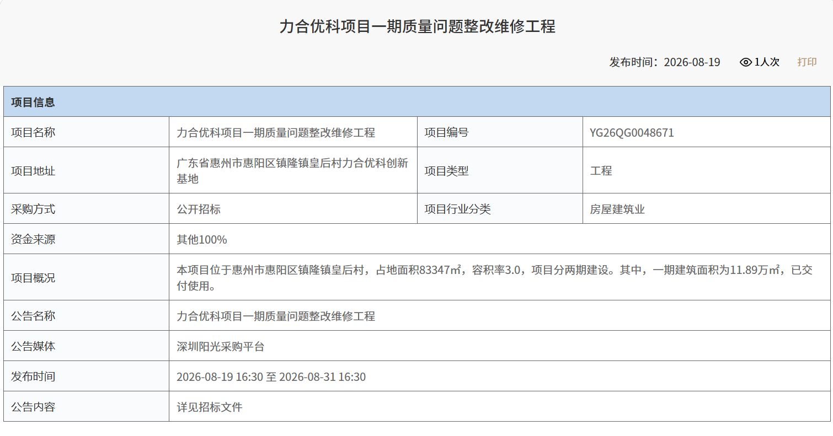The image size is (833, 436).
Task: Click the eye icon beside 1人次
Action: [746, 62]
